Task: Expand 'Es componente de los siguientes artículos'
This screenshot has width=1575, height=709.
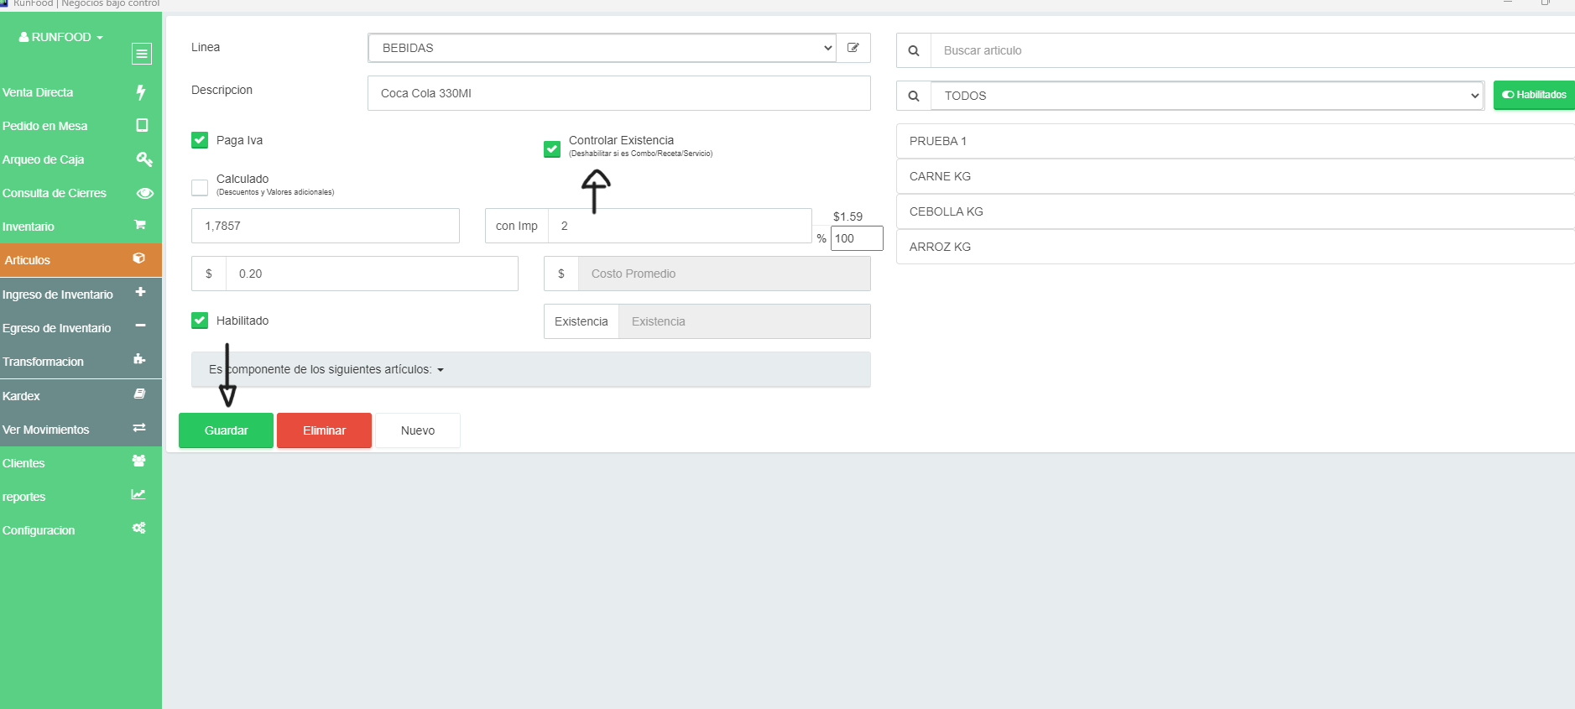Action: (326, 369)
